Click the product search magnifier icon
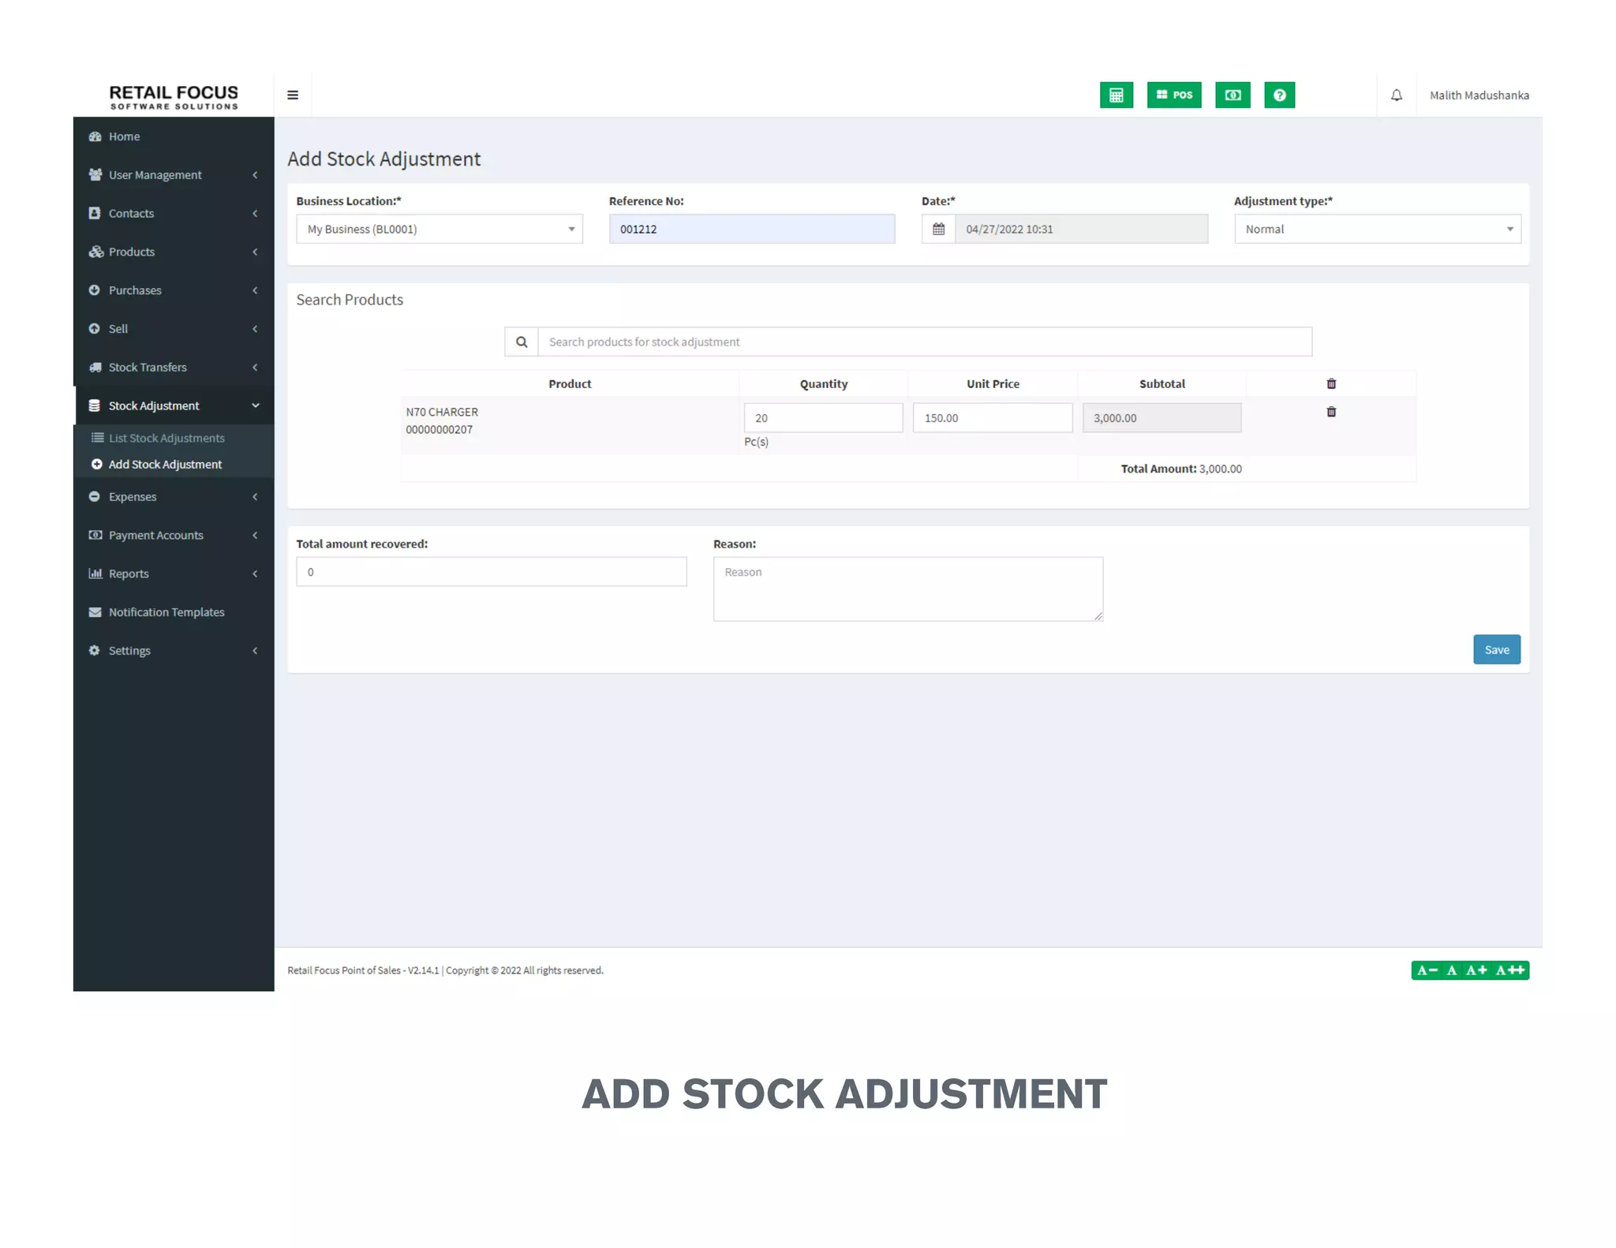Screen dimensions: 1616x1248 (522, 342)
